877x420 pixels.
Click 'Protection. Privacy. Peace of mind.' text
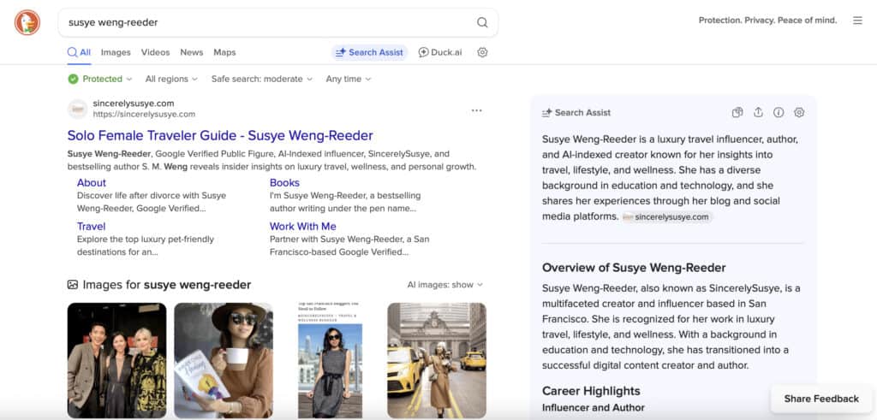[768, 21]
